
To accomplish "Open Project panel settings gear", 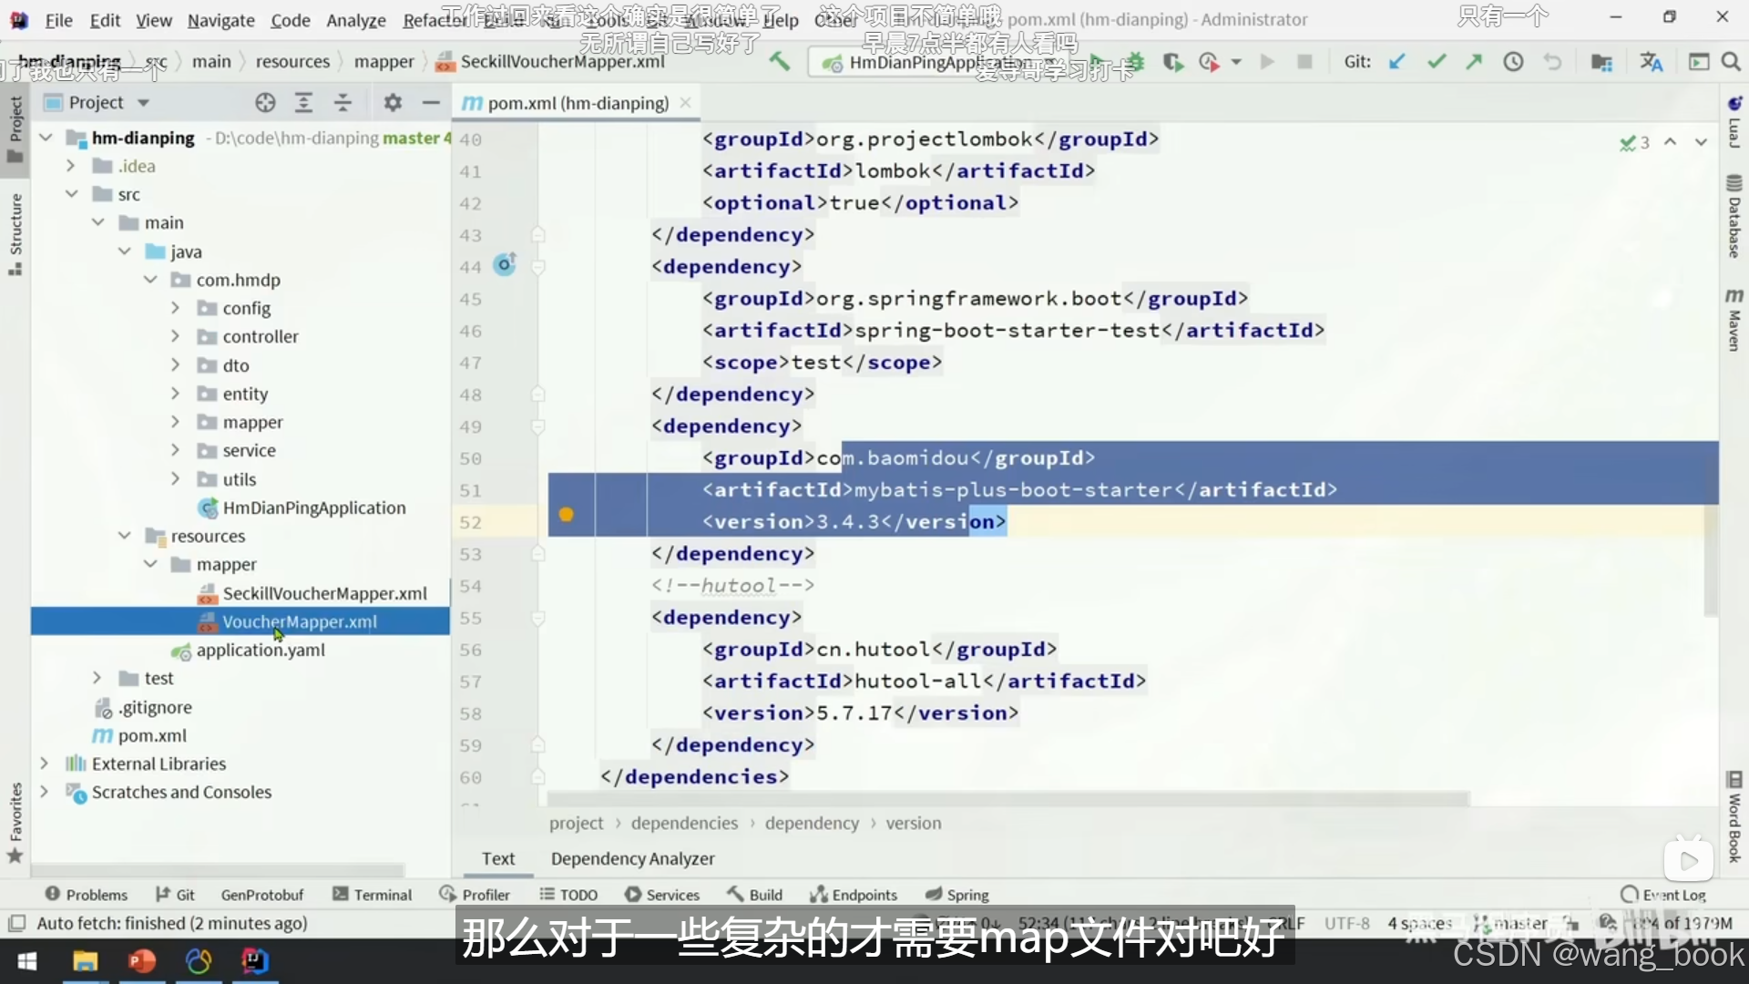I will [x=393, y=103].
